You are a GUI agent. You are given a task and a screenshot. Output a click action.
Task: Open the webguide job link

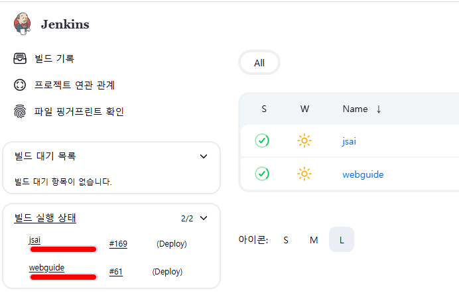(x=363, y=174)
